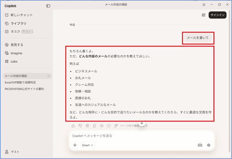Screen dimensions: 232x159
Task: Start a new chat with 新しいチャット
Action: (19, 15)
